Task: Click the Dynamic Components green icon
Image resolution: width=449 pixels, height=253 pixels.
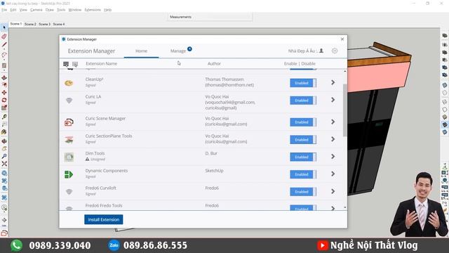Action: click(x=69, y=174)
